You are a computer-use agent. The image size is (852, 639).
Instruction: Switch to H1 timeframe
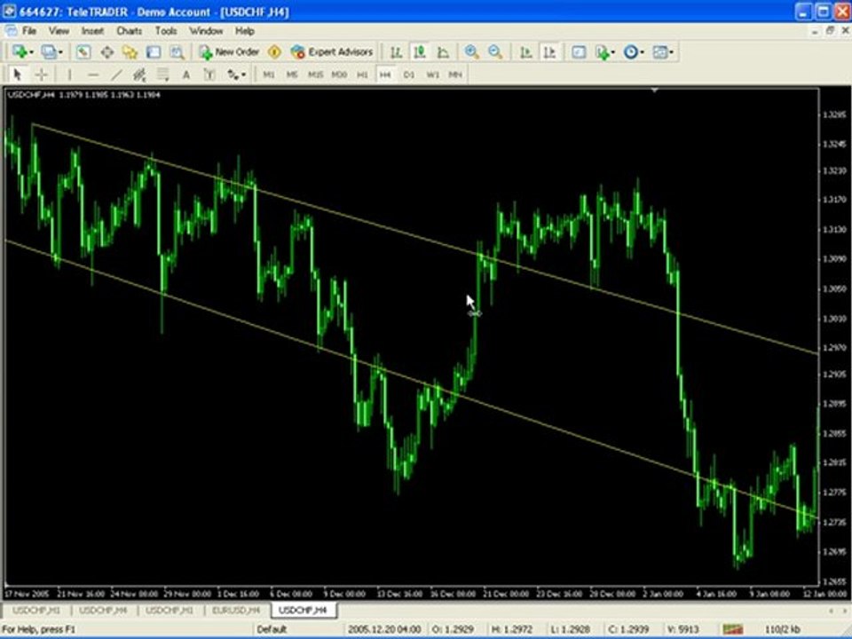click(x=362, y=75)
